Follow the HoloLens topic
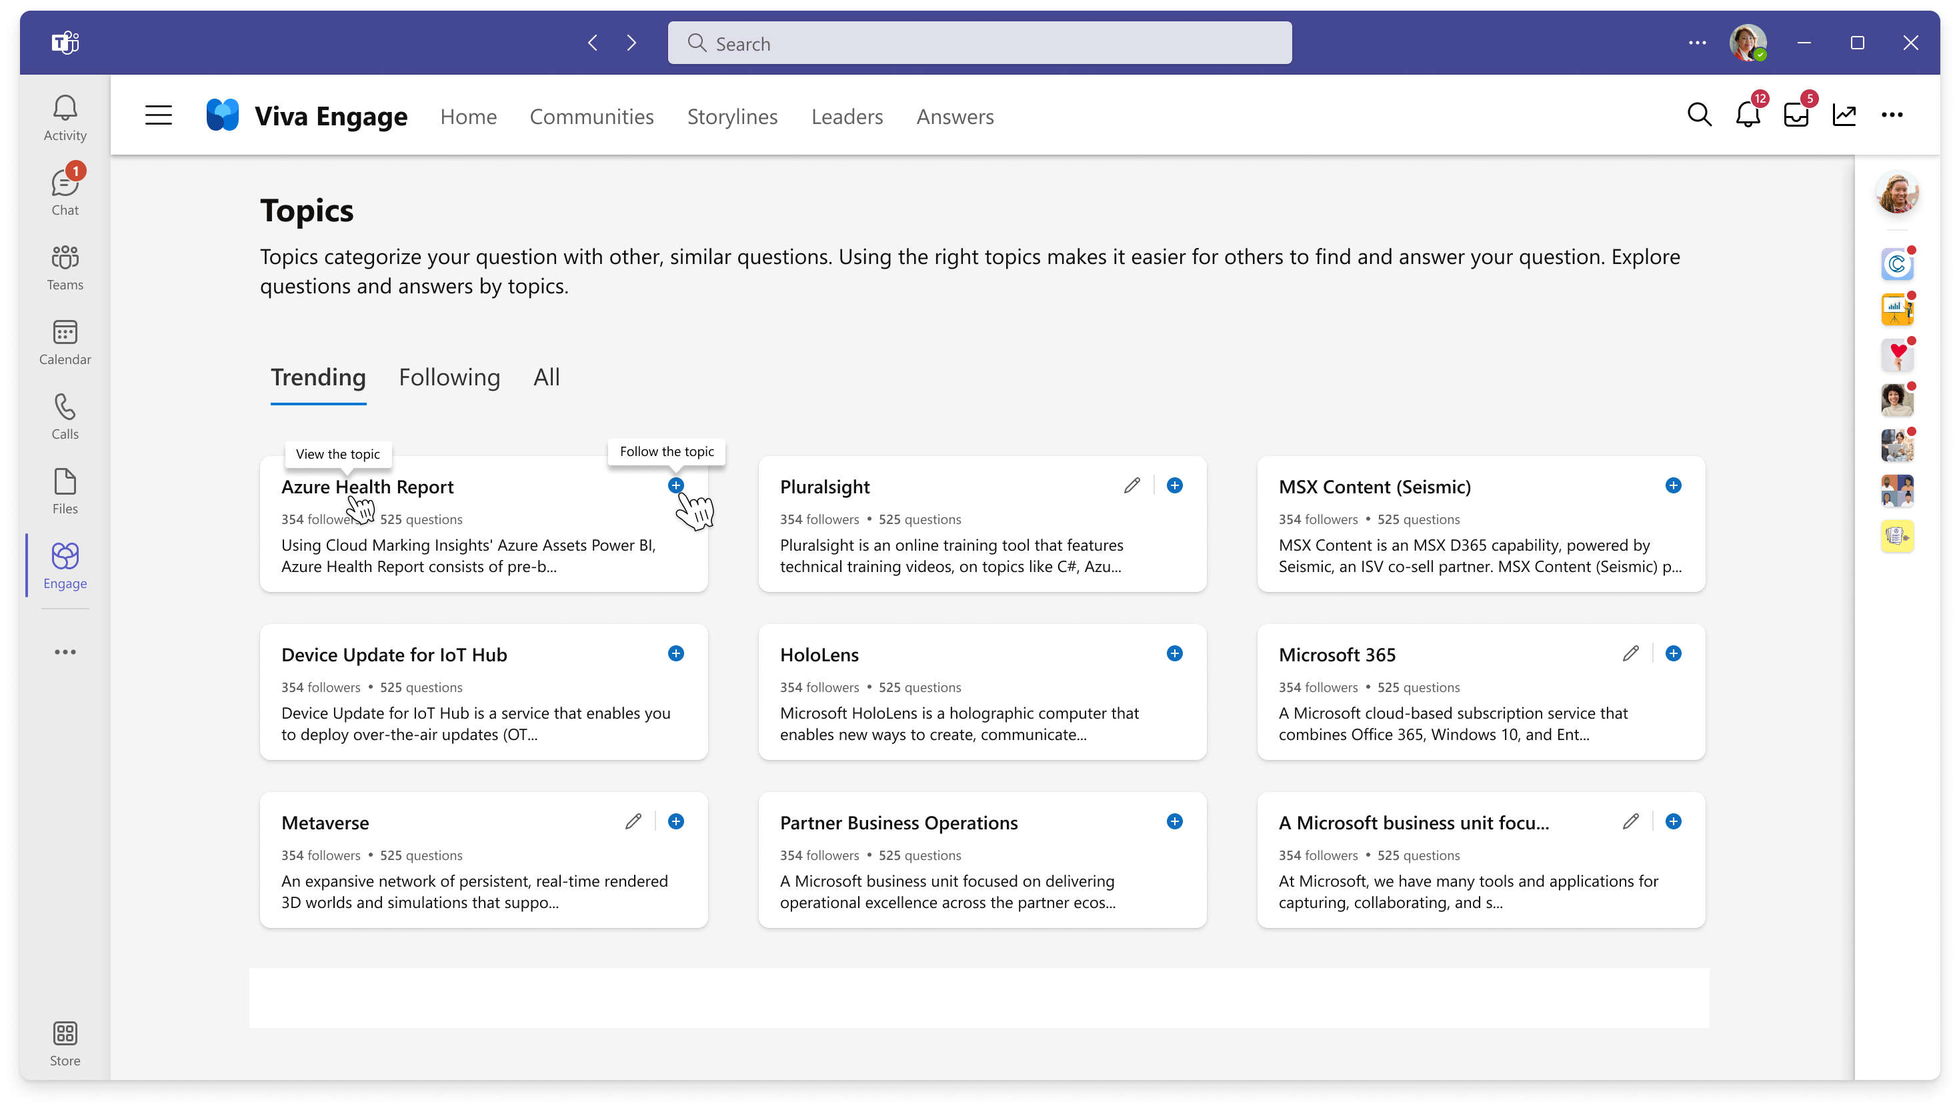1959x1108 pixels. (x=1174, y=653)
